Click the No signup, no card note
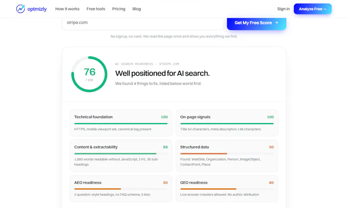Image resolution: width=348 pixels, height=208 pixels. (x=174, y=36)
